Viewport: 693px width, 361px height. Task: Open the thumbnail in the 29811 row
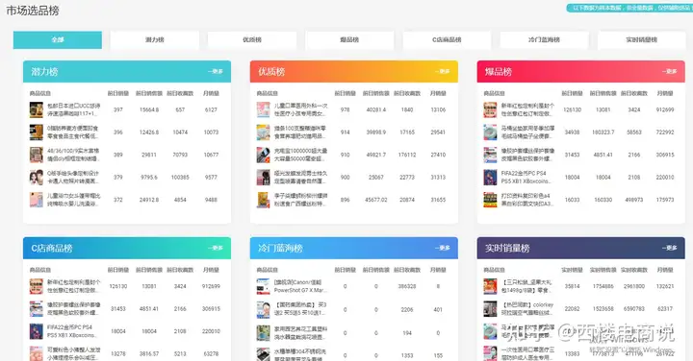click(x=37, y=155)
